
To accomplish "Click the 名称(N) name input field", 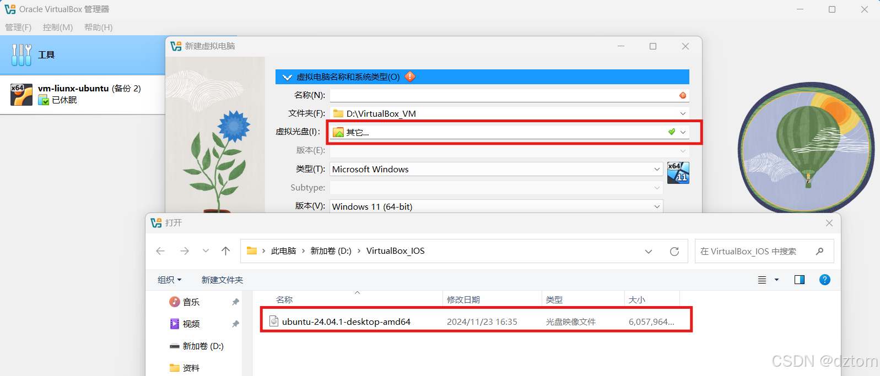I will [x=509, y=95].
